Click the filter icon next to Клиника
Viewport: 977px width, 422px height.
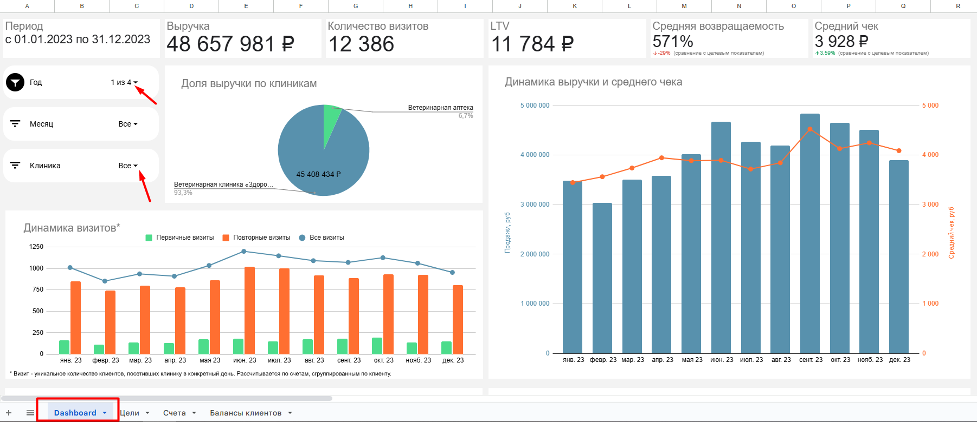pyautogui.click(x=15, y=166)
